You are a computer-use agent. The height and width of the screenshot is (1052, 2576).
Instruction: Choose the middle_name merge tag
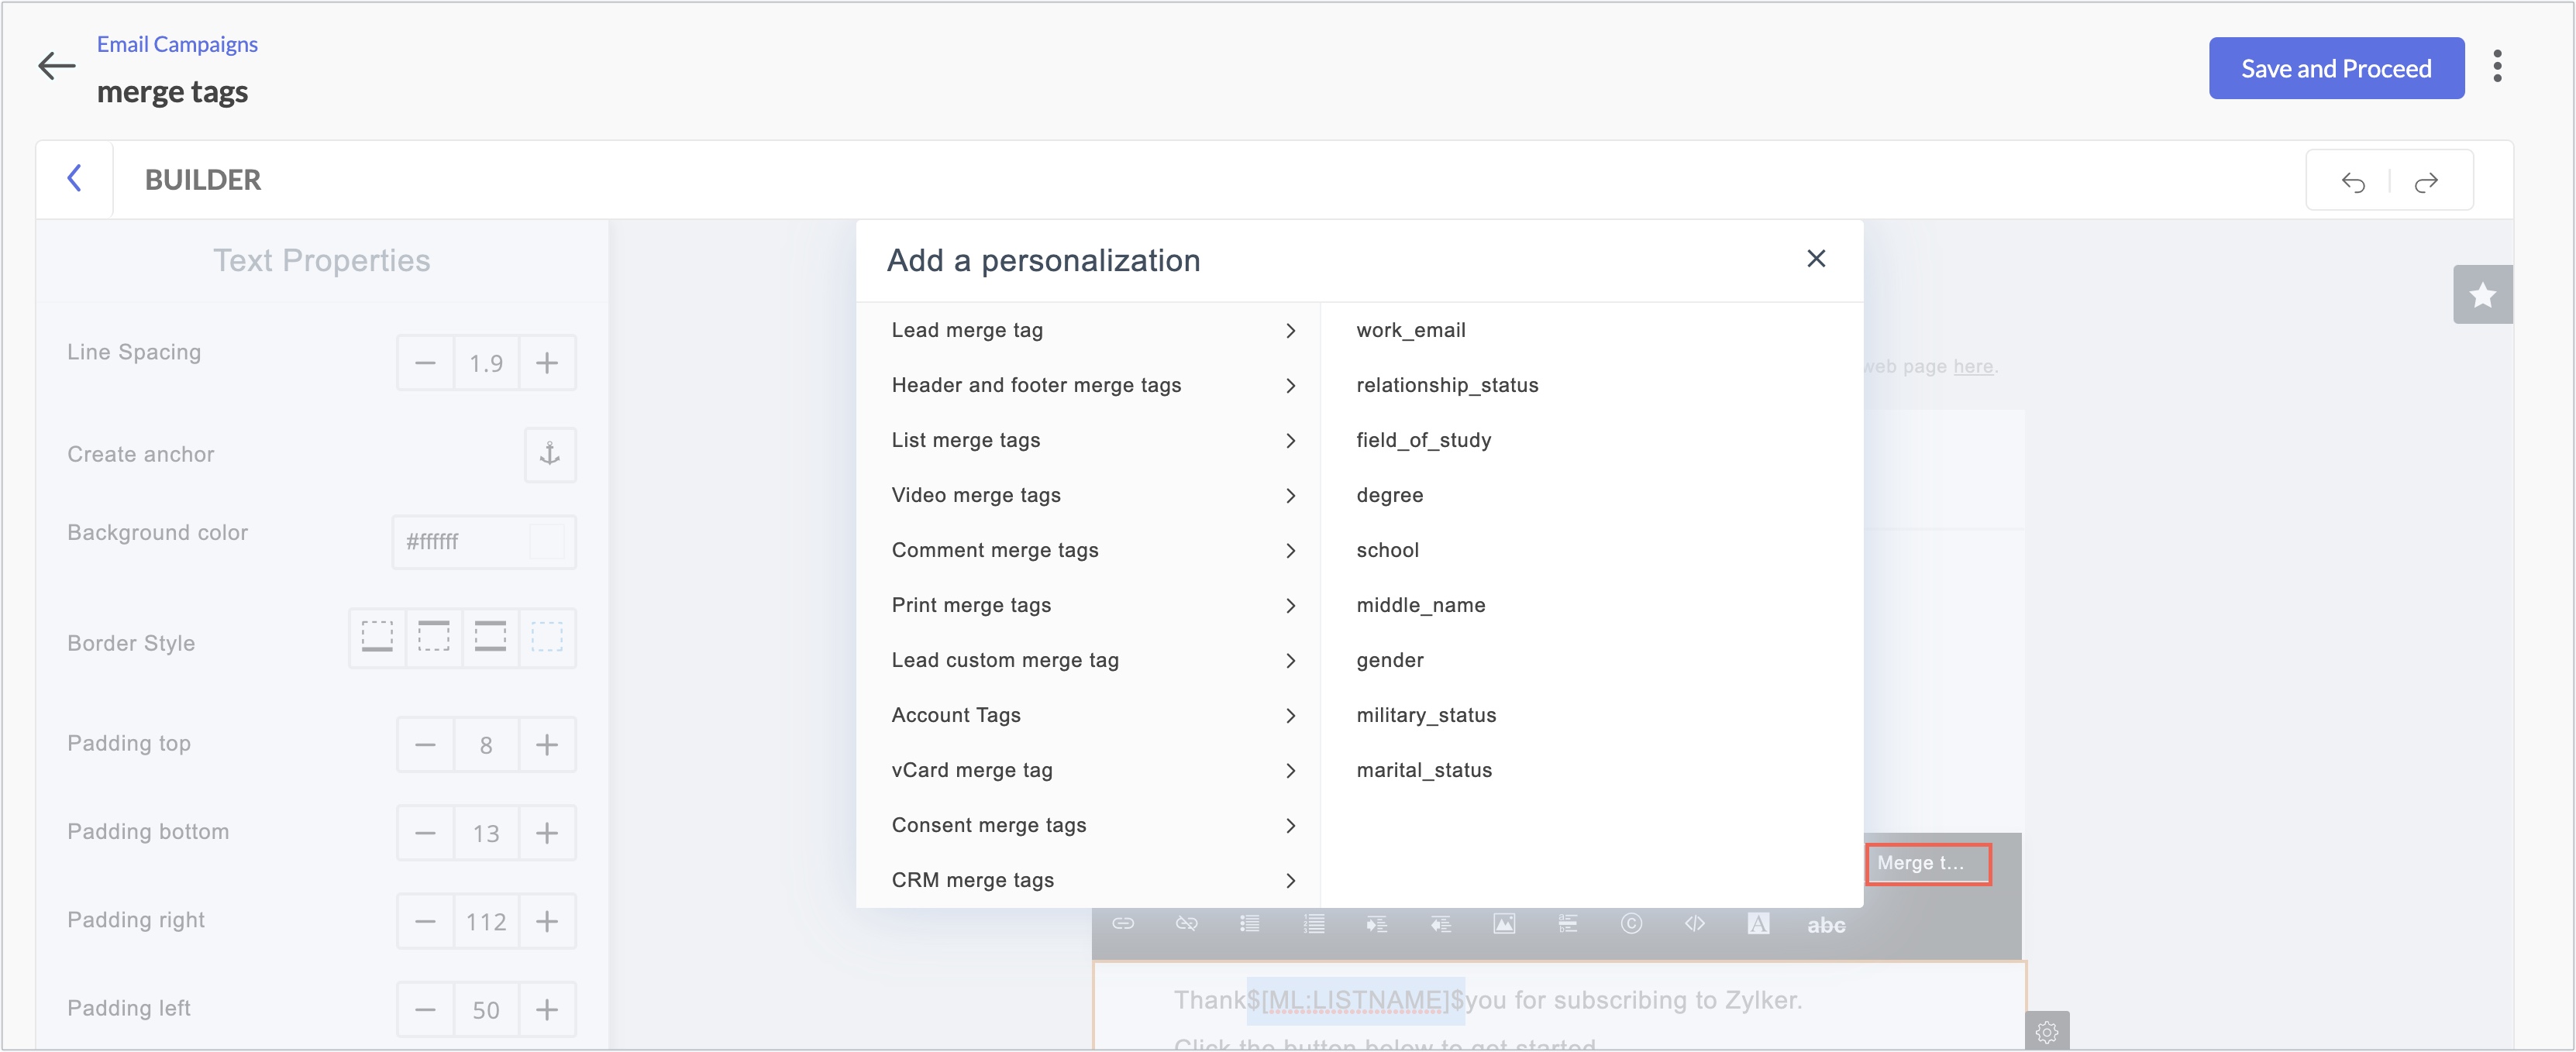(x=1420, y=605)
